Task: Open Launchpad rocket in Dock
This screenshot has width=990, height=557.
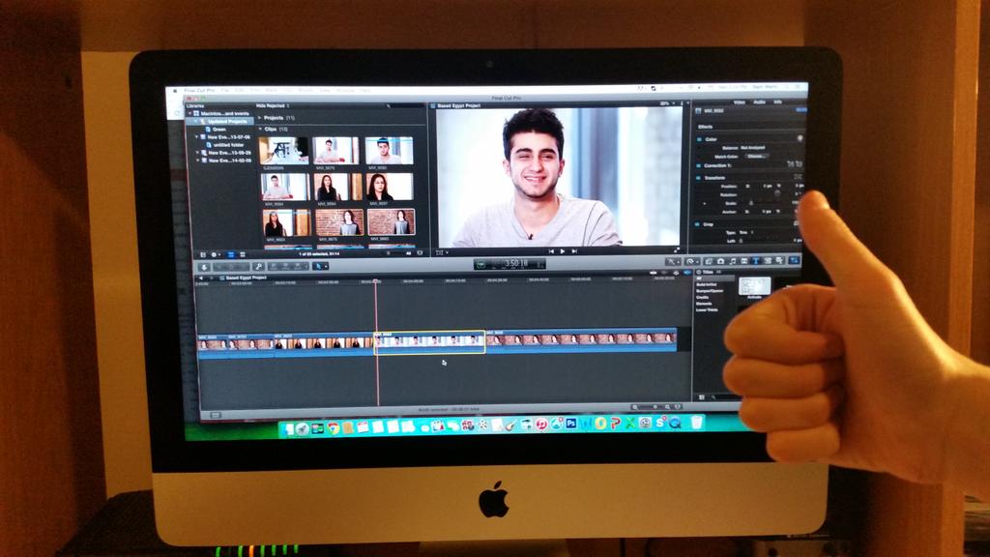Action: pyautogui.click(x=303, y=428)
